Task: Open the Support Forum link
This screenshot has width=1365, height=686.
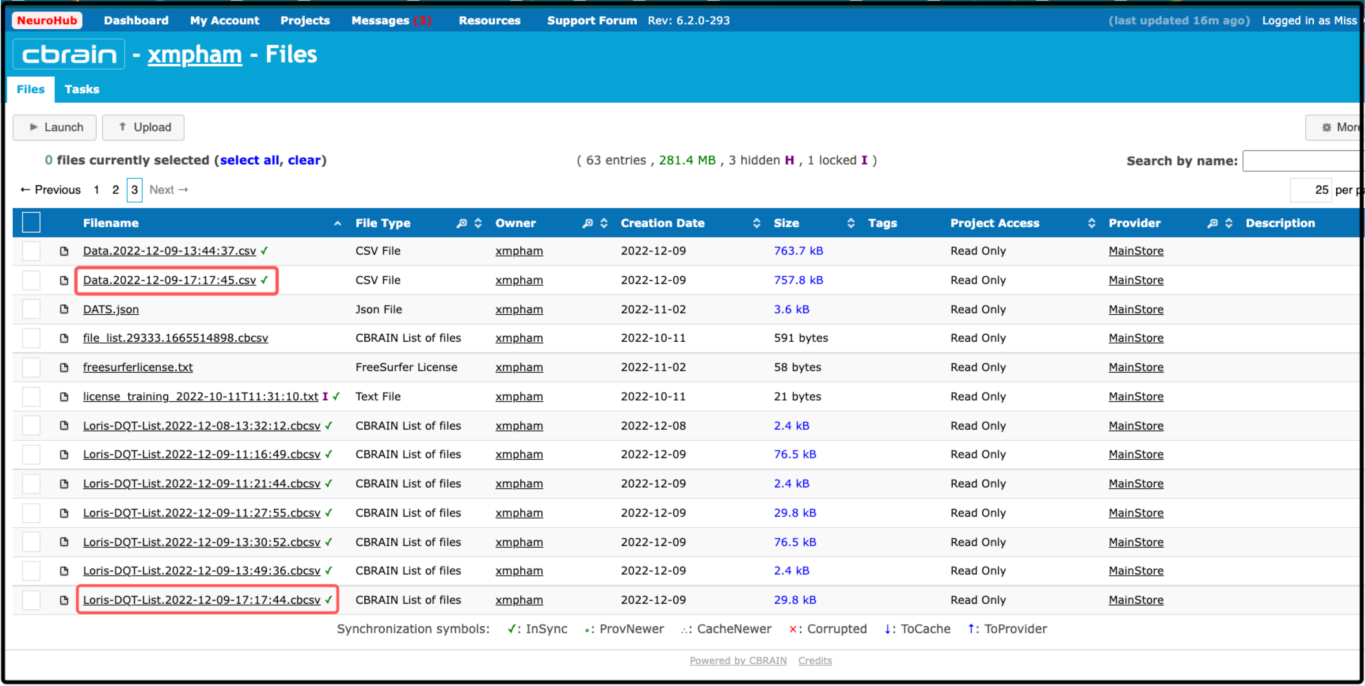Action: click(x=592, y=20)
